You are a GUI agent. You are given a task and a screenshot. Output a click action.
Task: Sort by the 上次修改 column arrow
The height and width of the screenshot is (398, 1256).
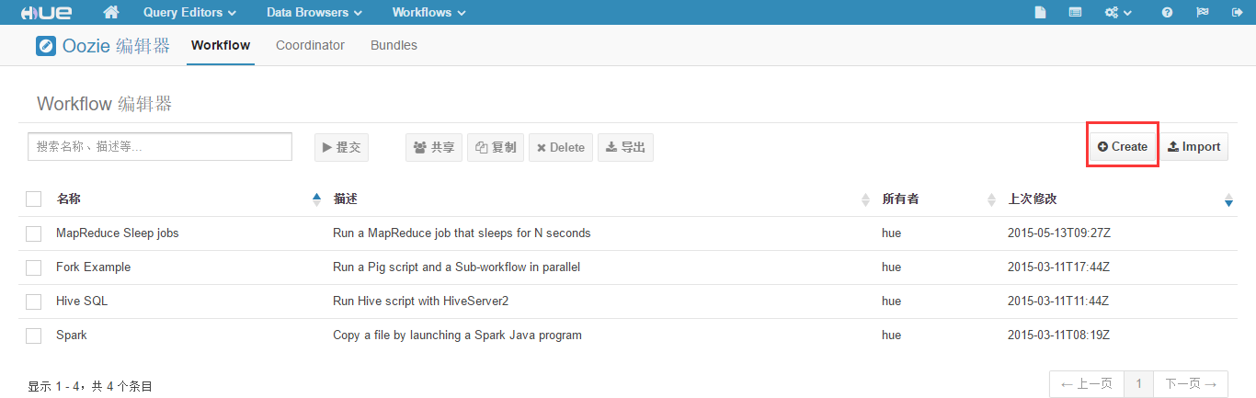1229,199
